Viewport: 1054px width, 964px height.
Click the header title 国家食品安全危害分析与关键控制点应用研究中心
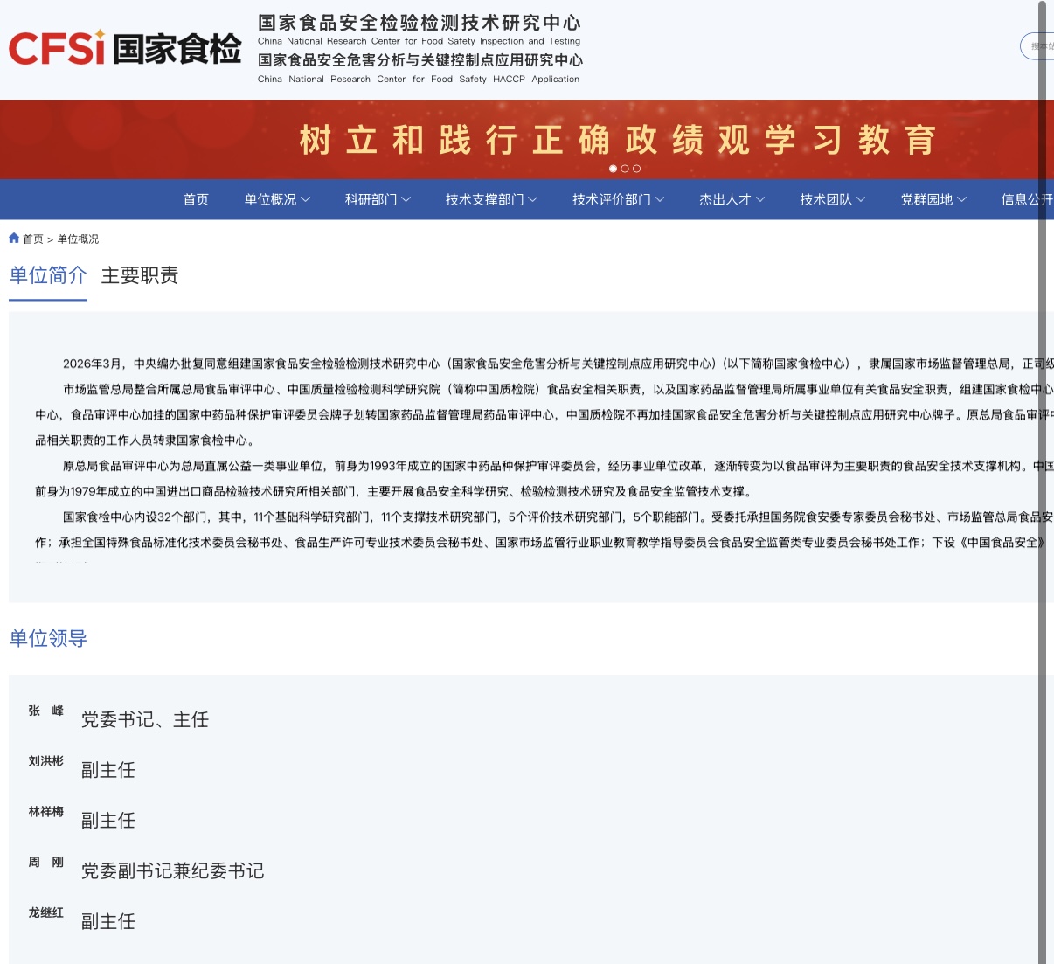pos(420,60)
